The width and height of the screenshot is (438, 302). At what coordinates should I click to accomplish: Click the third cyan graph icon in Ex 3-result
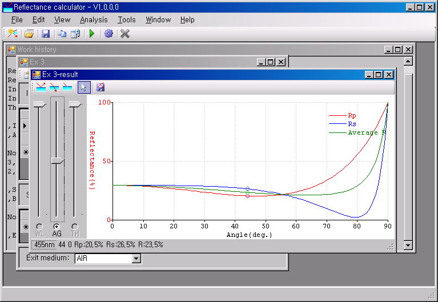coord(67,87)
